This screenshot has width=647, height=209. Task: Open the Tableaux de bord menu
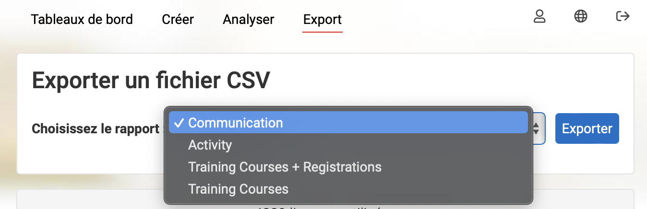[x=82, y=20]
